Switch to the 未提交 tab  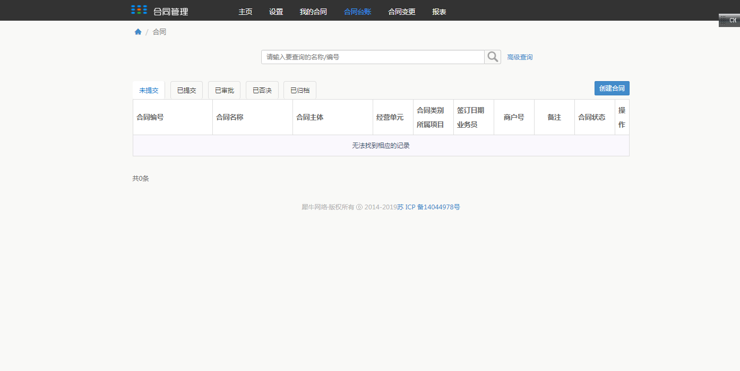point(149,91)
